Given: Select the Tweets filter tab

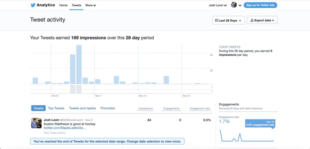Looking at the screenshot, I should [38, 108].
